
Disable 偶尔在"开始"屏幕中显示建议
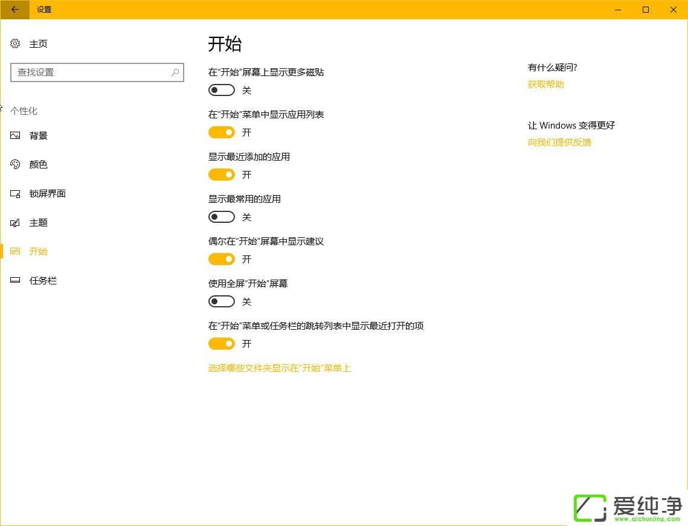click(x=221, y=259)
